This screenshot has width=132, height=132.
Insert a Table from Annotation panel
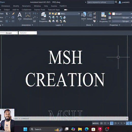(34, 21)
